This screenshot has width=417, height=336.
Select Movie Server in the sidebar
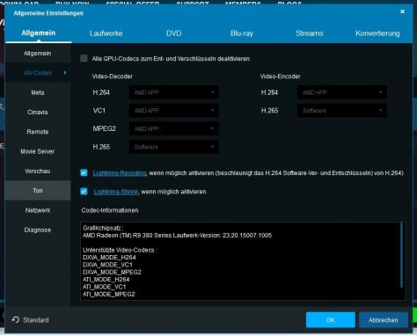(x=38, y=151)
